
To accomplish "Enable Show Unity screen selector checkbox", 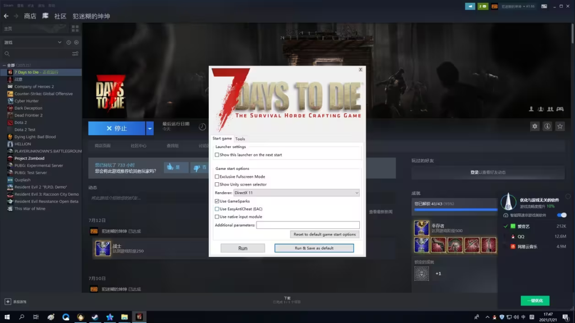I will coord(217,184).
